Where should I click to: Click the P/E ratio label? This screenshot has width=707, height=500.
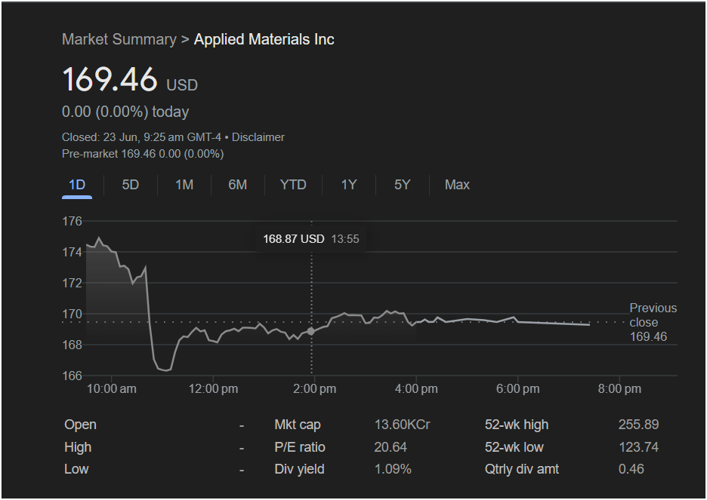(300, 447)
